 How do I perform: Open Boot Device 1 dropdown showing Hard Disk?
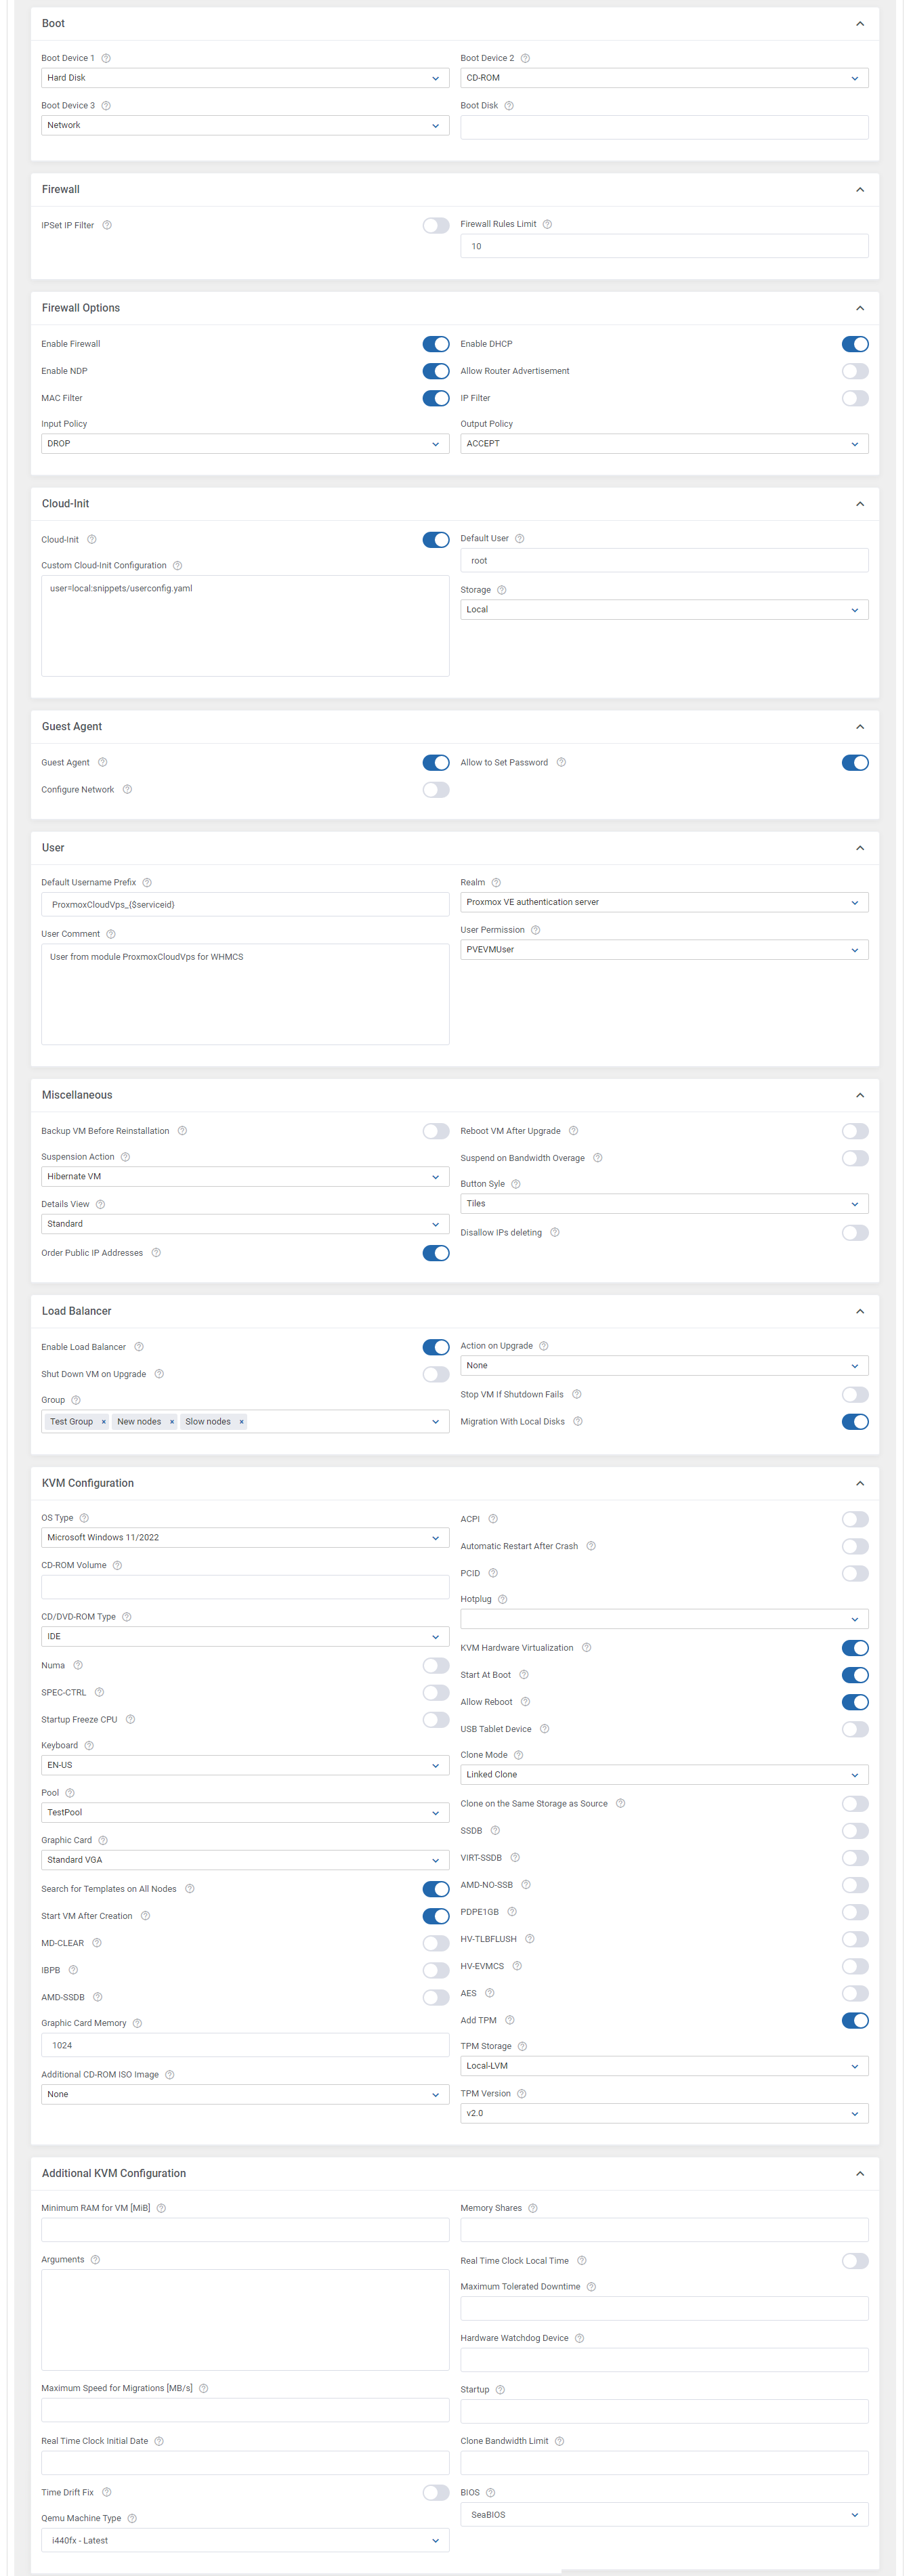point(245,78)
